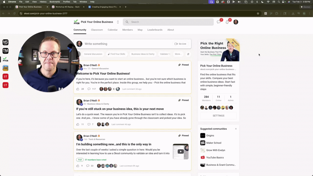
Task: Click the Chrome downloads icon
Action: click(293, 13)
